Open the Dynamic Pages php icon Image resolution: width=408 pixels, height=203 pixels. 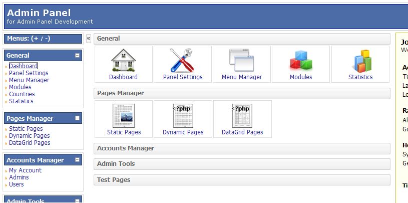coord(183,116)
